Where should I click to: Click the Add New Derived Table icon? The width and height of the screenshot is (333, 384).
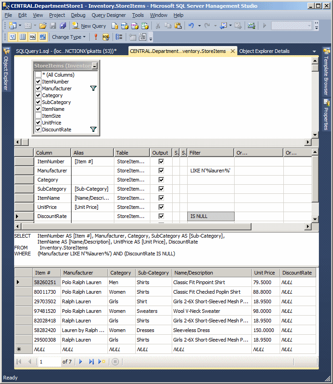point(143,37)
